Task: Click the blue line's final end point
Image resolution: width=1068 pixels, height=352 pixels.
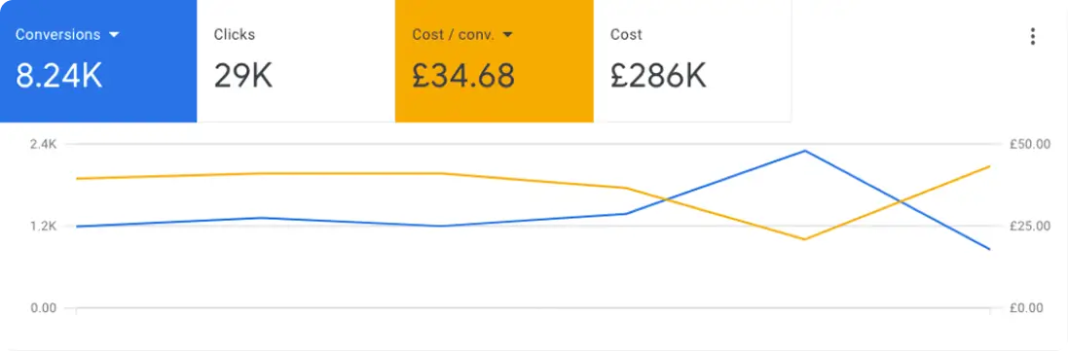Action: 989,249
